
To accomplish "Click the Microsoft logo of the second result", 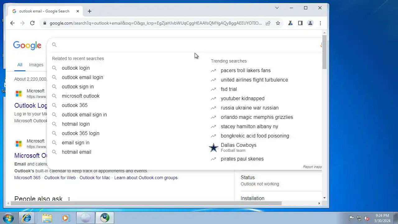I will [x=19, y=143].
